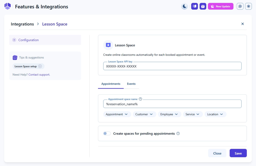Toggle dark mode moon icon

184,6
